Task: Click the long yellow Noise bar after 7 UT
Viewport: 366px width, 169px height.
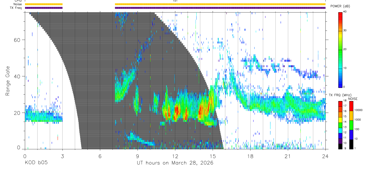Action: [x=220, y=4]
